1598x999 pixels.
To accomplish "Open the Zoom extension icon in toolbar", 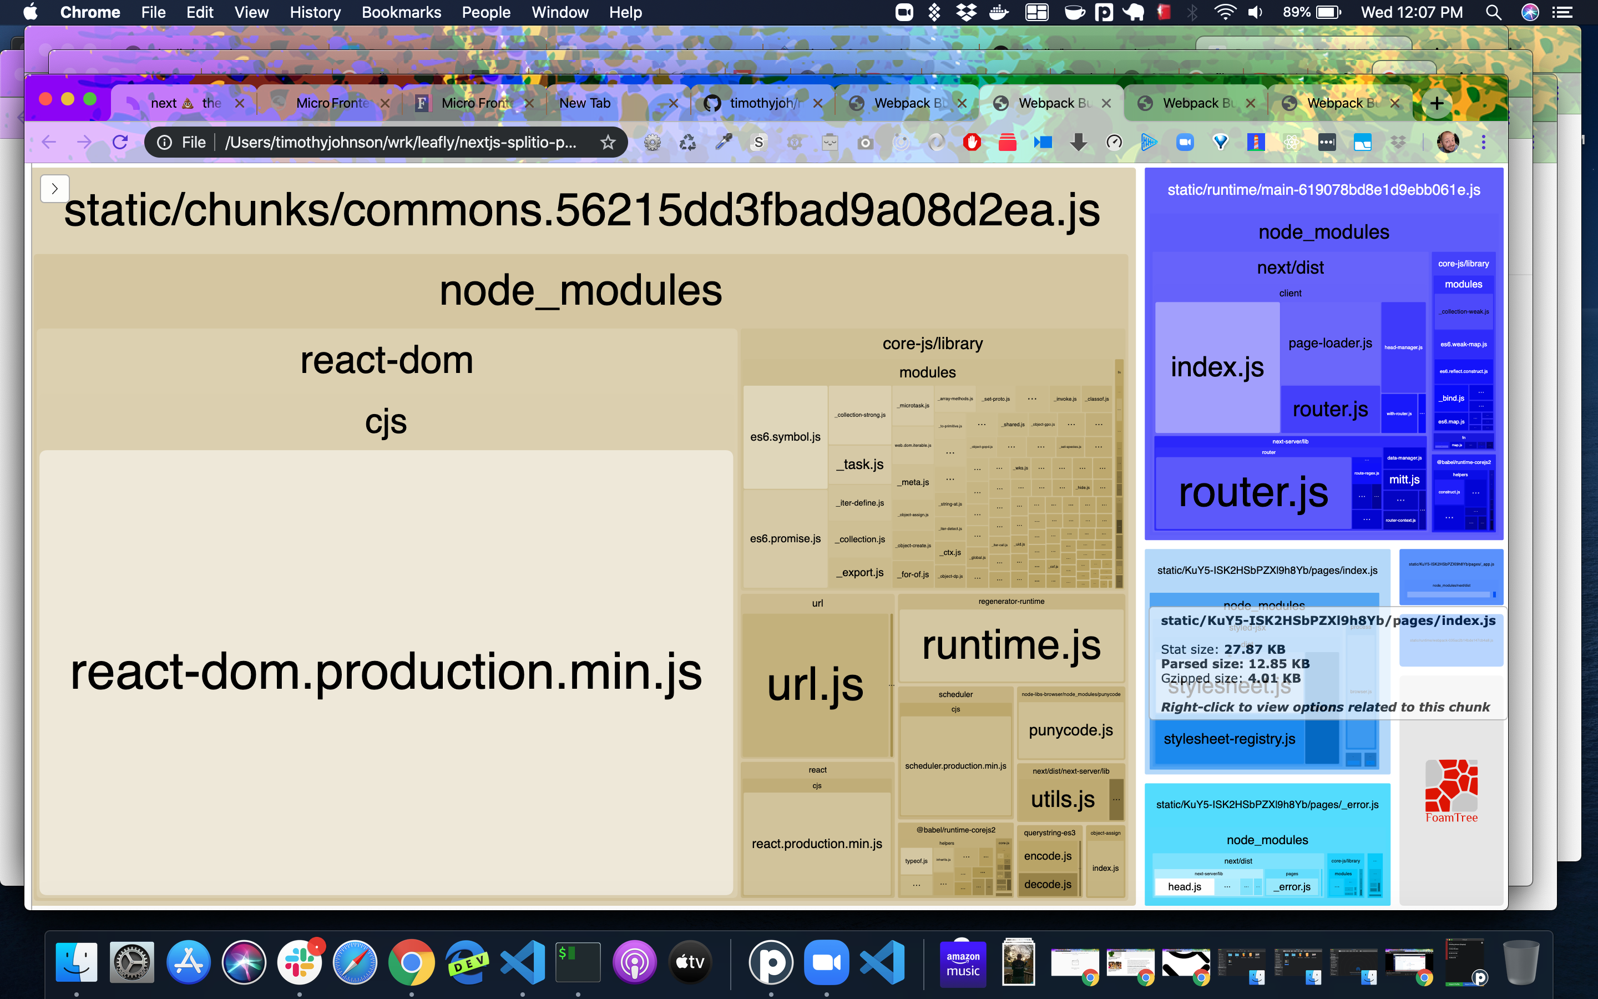I will (1185, 142).
